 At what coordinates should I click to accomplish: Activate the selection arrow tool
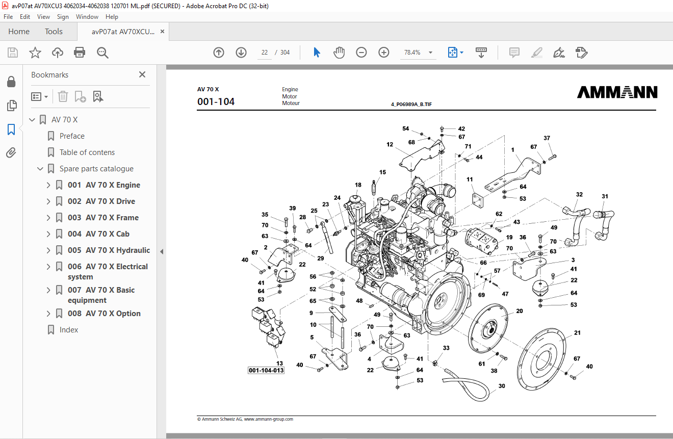(317, 53)
